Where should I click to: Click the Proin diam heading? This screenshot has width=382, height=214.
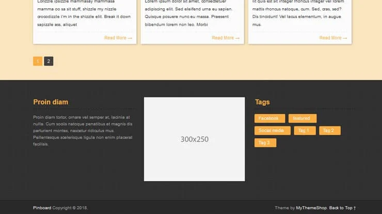click(51, 102)
